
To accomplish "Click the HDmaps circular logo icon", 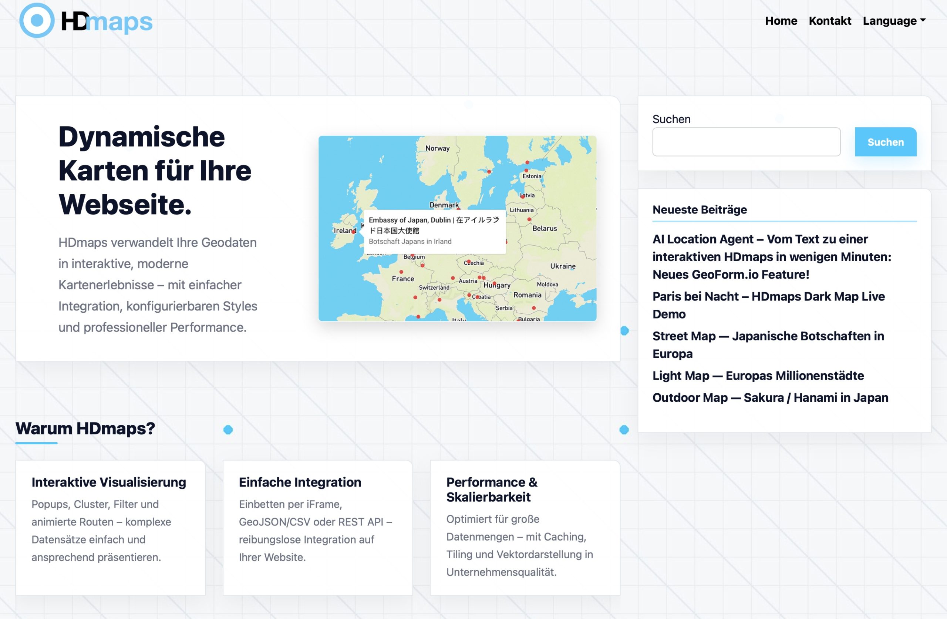I will [x=37, y=20].
